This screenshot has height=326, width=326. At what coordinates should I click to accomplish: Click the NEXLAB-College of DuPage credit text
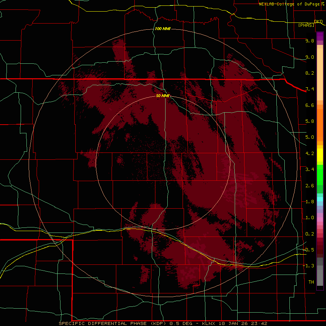coord(290,4)
